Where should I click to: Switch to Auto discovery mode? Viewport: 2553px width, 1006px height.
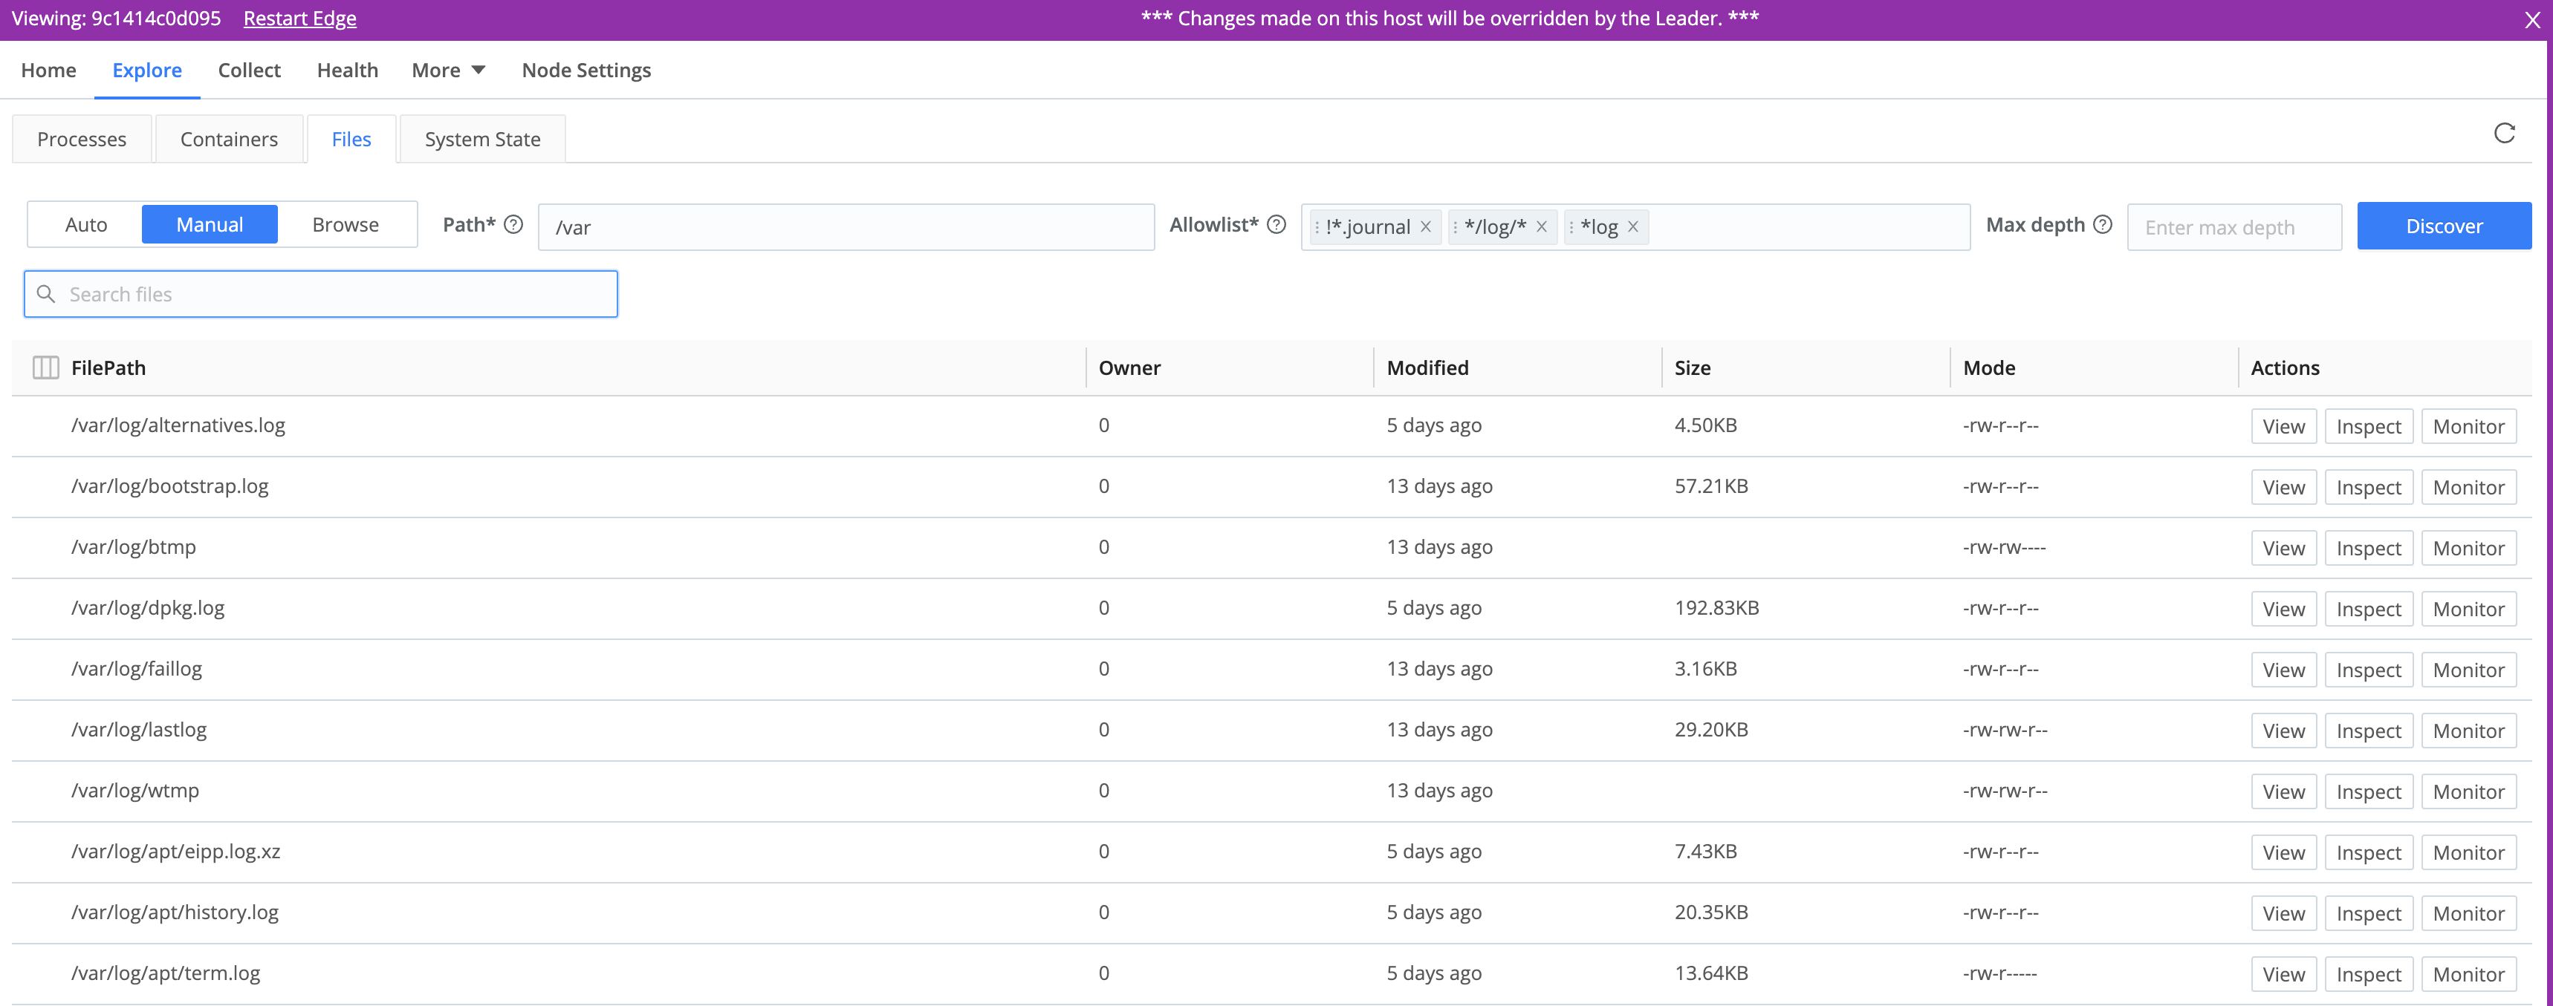86,225
